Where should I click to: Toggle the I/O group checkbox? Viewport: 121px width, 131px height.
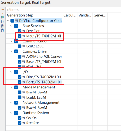point(16,72)
